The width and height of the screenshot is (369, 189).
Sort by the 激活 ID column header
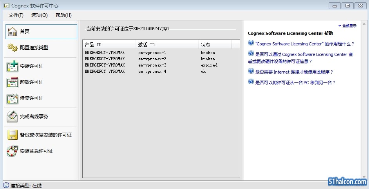click(167, 45)
